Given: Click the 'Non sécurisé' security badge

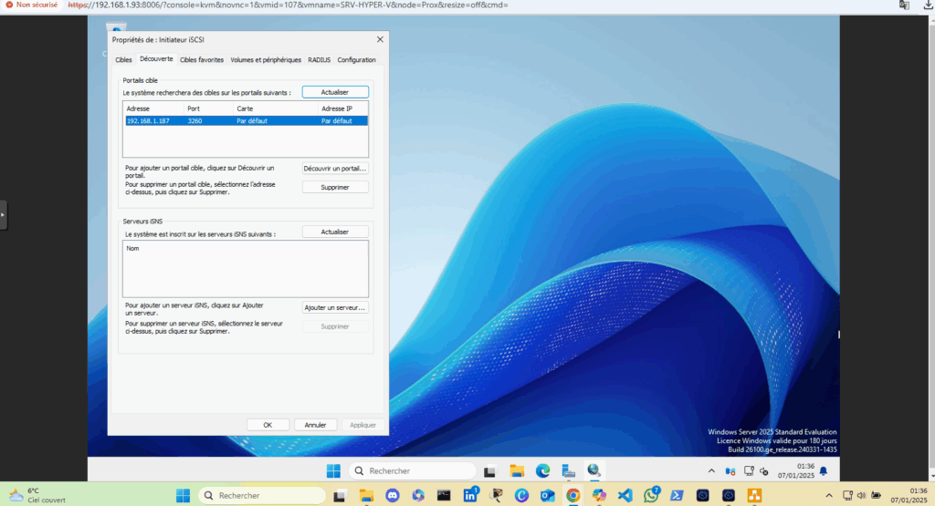Looking at the screenshot, I should [32, 5].
